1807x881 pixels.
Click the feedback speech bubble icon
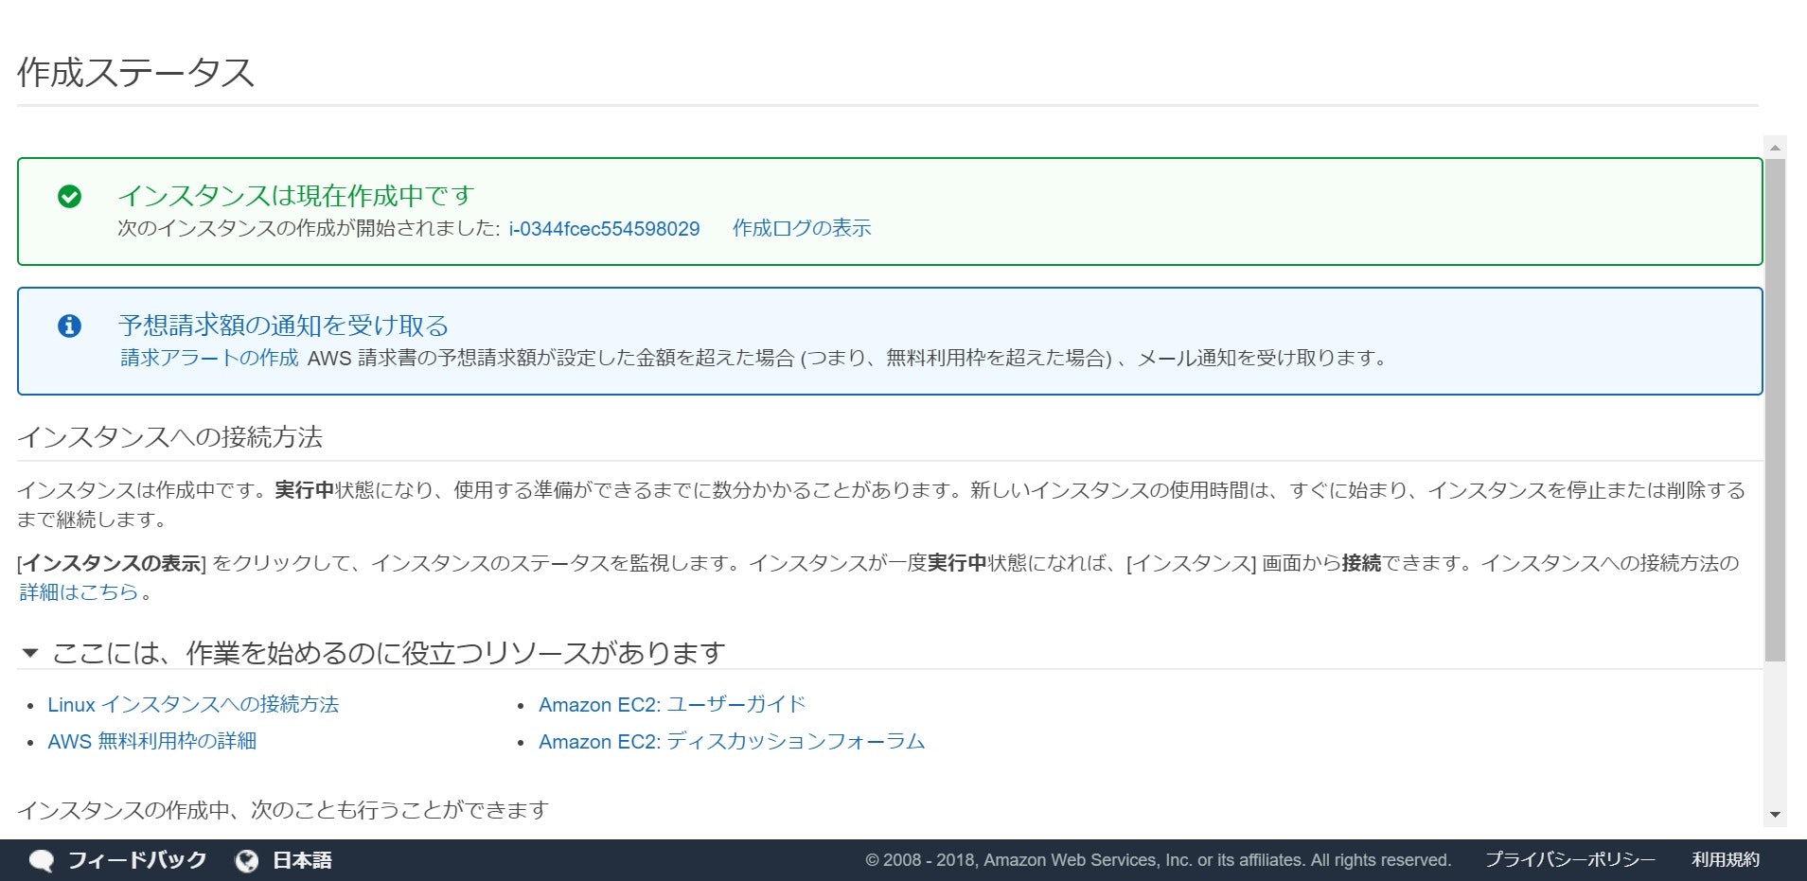coord(42,860)
